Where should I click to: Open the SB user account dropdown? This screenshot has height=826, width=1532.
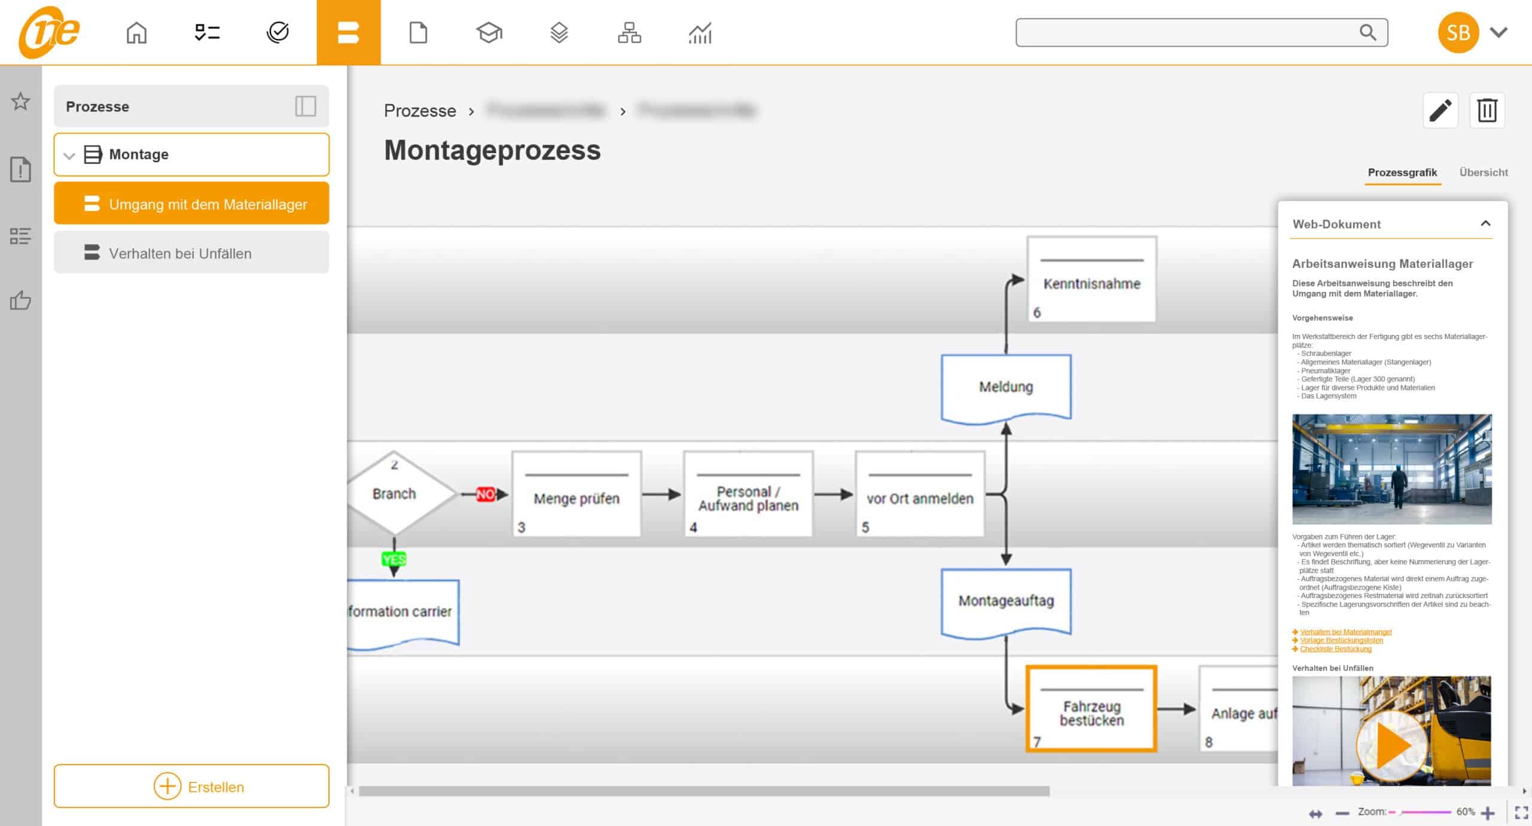click(x=1498, y=32)
